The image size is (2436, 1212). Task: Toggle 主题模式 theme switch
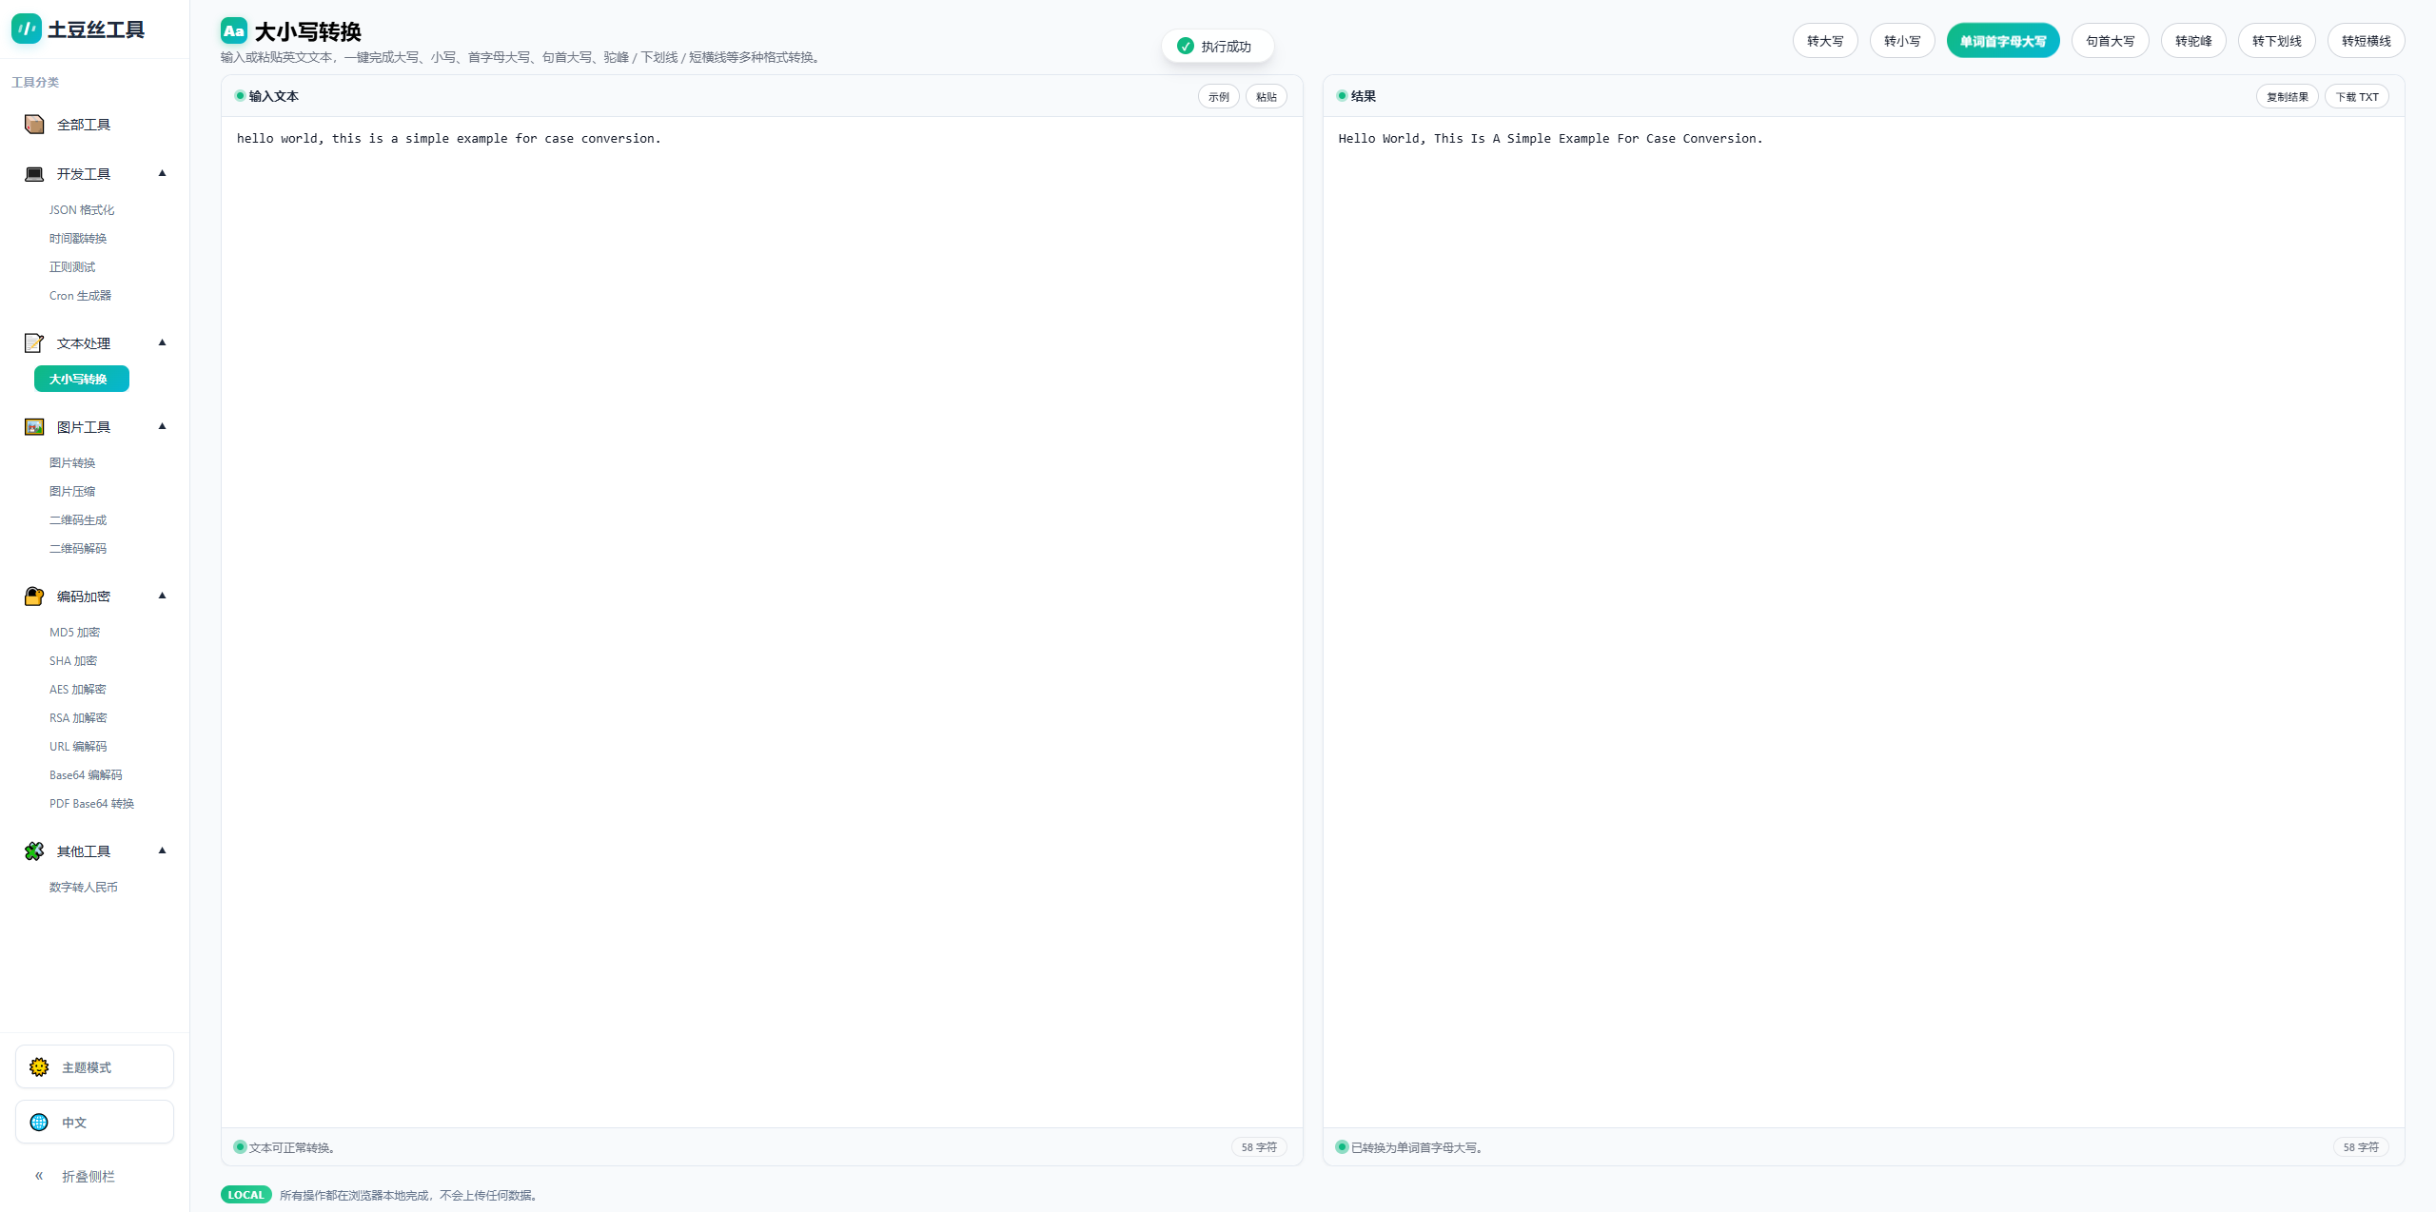tap(94, 1067)
